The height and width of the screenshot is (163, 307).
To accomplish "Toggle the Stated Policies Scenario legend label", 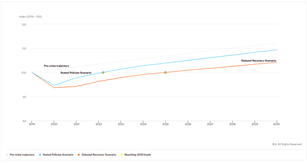I will 58,155.
